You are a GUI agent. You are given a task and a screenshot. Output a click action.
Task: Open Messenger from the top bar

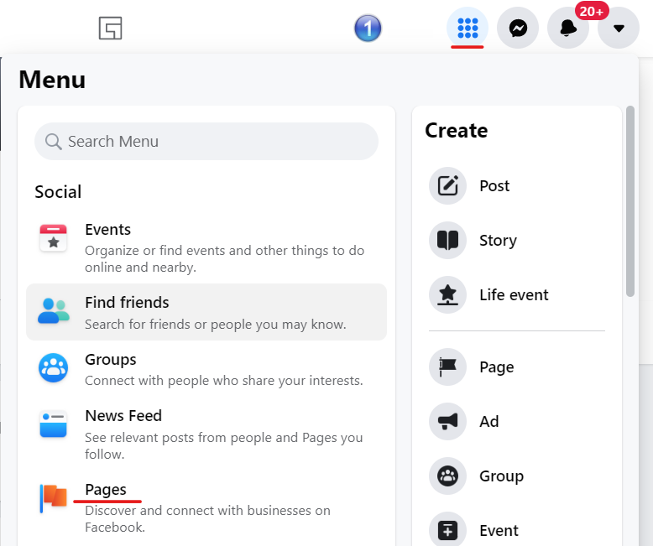pos(518,29)
